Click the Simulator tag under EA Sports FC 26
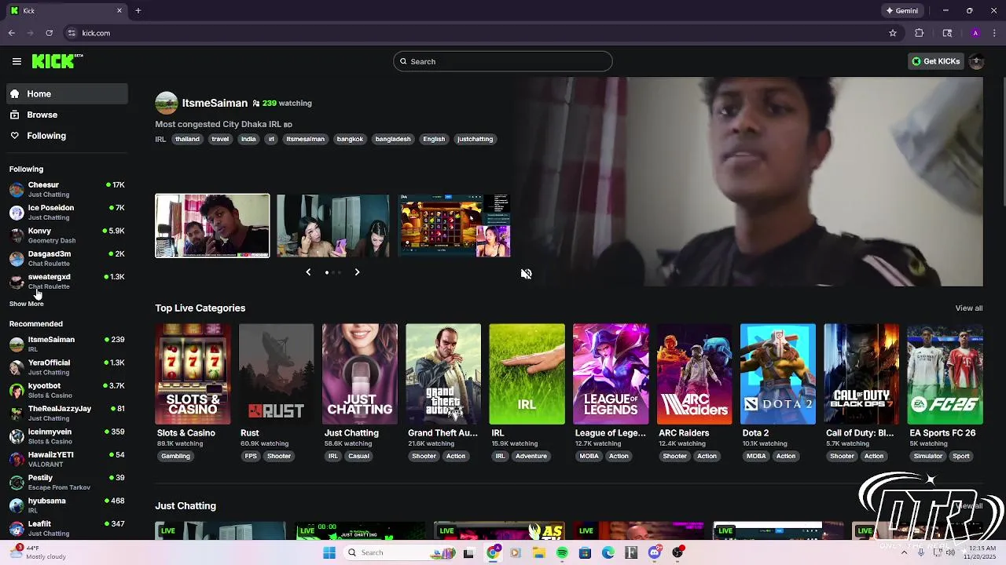1006x565 pixels. [927, 456]
